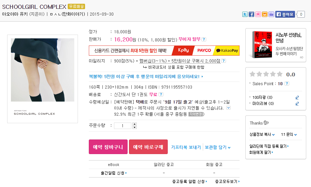The height and width of the screenshot is (187, 311).
Task: Click the pink me2day share icon
Action: (x=258, y=14)
